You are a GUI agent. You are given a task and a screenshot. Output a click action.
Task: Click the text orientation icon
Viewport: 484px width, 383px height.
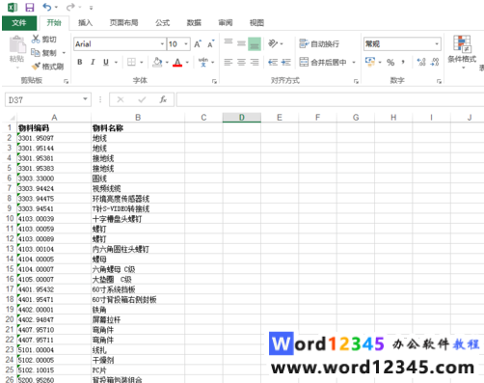(273, 43)
